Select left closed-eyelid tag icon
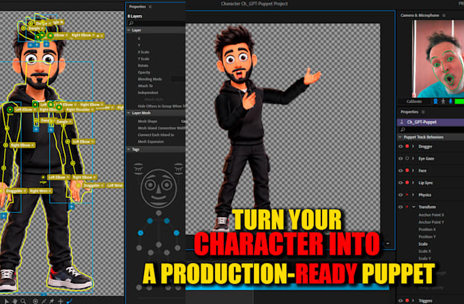The image size is (464, 304). click(x=139, y=167)
